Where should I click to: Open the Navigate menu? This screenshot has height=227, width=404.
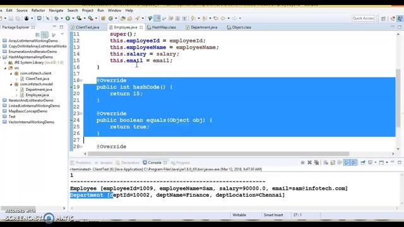tap(56, 10)
